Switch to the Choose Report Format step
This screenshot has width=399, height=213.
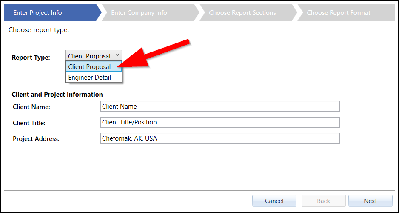pyautogui.click(x=339, y=12)
